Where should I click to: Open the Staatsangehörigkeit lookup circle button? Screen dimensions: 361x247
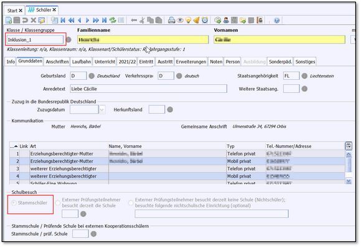click(304, 76)
